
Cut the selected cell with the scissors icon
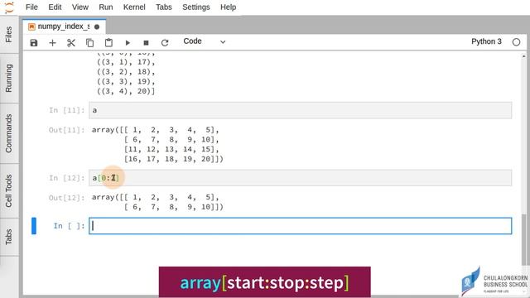[71, 43]
